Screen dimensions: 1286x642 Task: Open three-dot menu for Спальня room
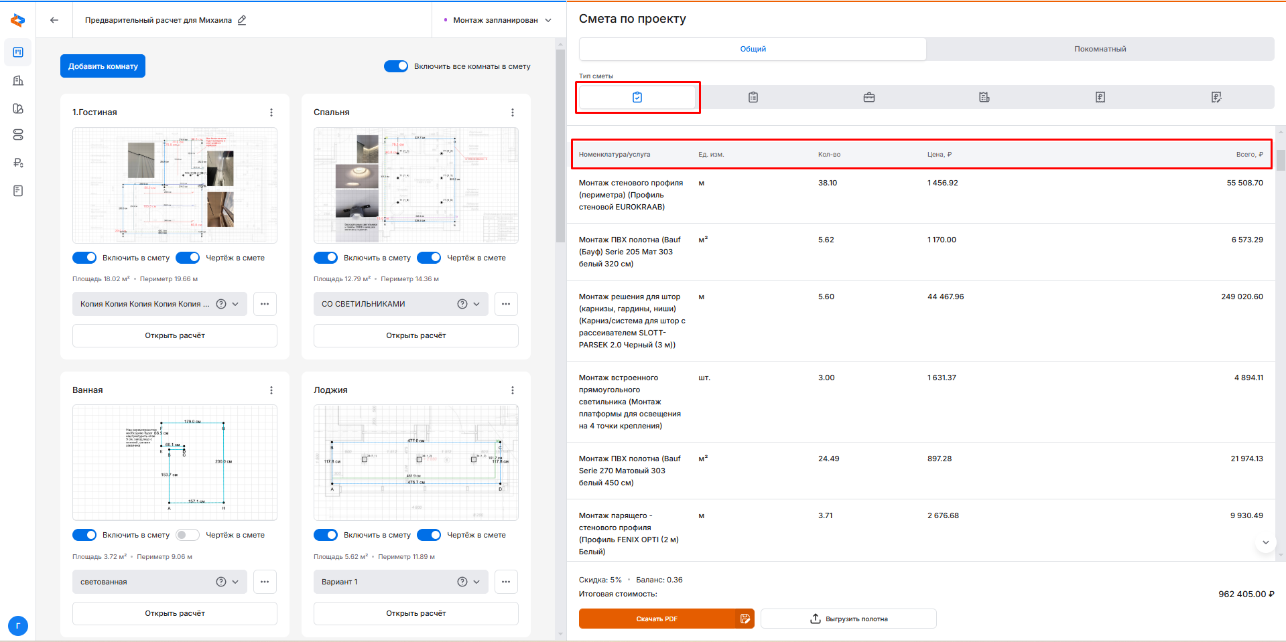513,112
